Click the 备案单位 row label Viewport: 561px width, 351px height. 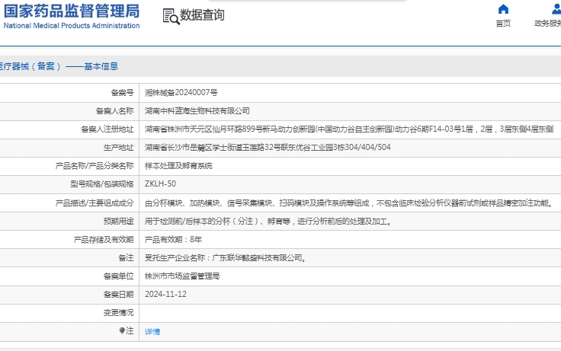(118, 276)
